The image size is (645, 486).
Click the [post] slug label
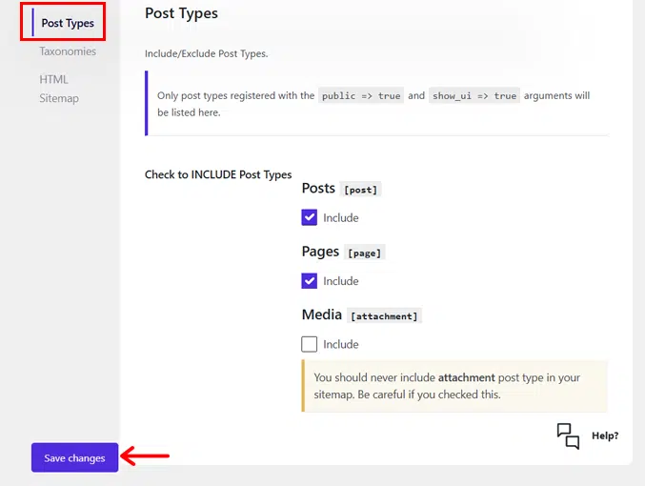(361, 190)
